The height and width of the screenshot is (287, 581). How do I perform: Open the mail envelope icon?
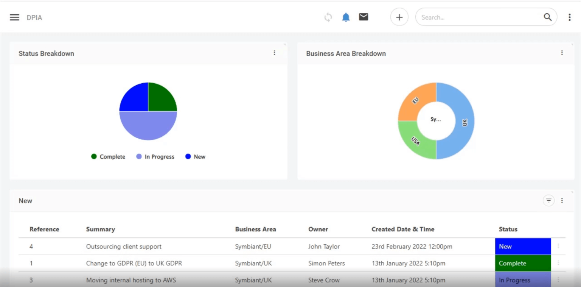coord(364,17)
